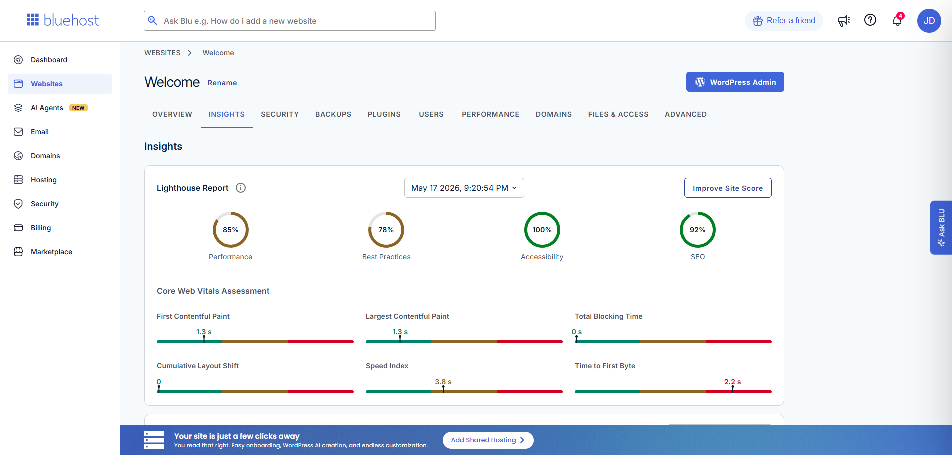This screenshot has height=455, width=952.
Task: Click the sparkle icon on Ask BLU tab
Action: click(941, 243)
